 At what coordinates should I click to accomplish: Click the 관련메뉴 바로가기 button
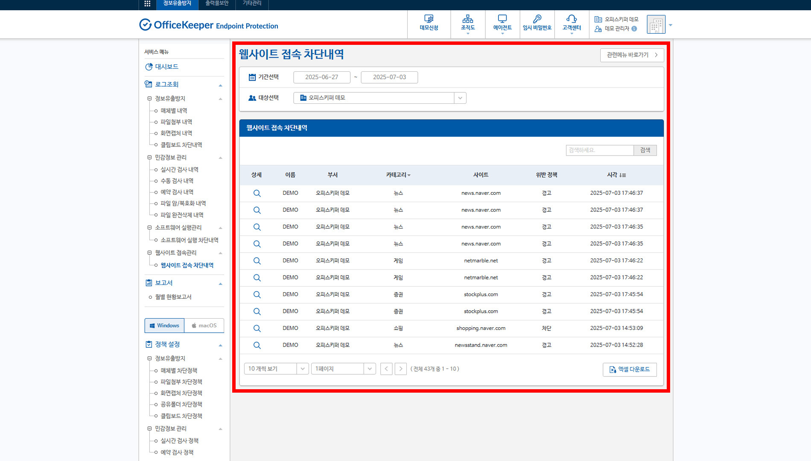(632, 55)
